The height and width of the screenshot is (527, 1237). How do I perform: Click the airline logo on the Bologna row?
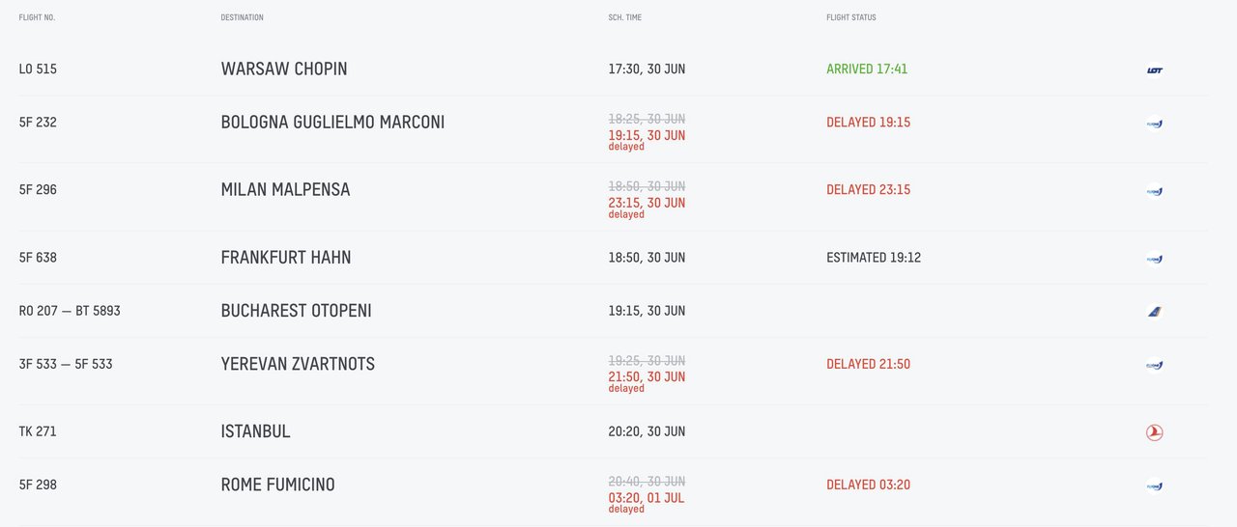(1154, 123)
